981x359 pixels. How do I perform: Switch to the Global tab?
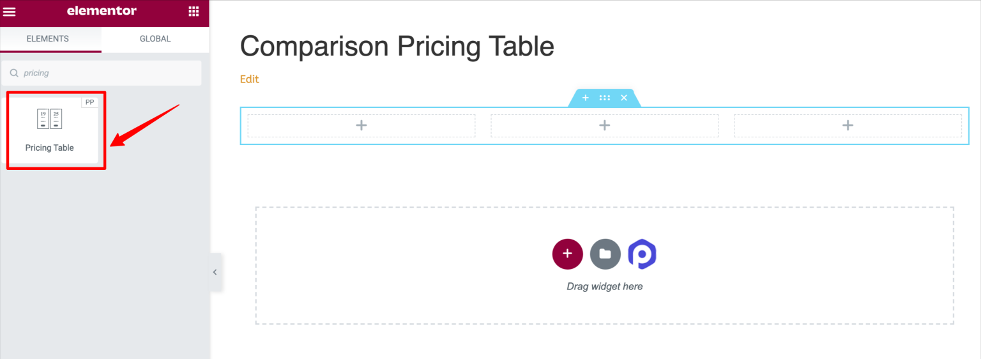(155, 39)
